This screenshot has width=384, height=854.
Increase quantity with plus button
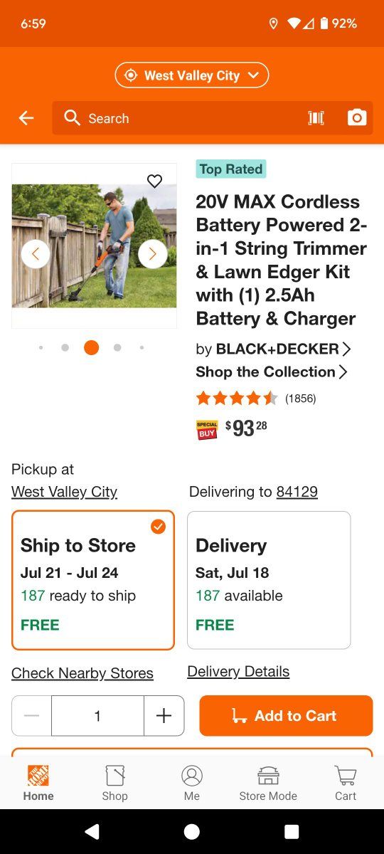[x=164, y=716]
